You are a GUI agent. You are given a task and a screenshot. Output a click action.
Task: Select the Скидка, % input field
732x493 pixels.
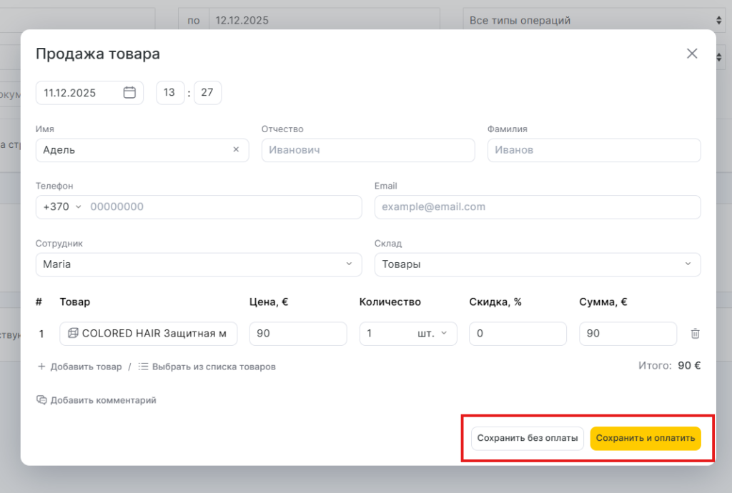point(517,334)
